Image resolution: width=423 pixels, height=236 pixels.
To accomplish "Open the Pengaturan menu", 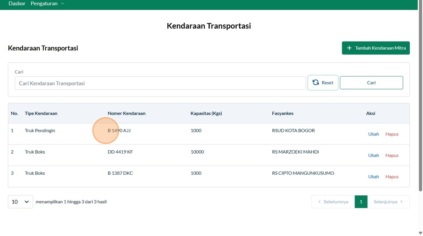I will pos(44,3).
